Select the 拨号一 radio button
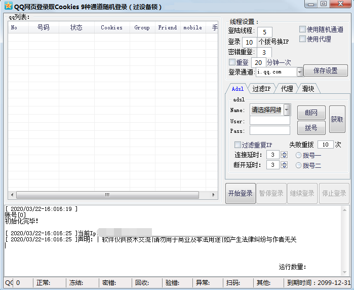Viewport: 354px width, 290px height. (x=298, y=155)
